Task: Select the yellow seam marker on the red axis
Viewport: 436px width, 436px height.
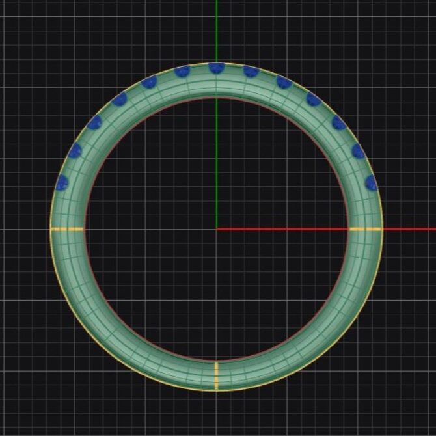Action: [x=365, y=230]
